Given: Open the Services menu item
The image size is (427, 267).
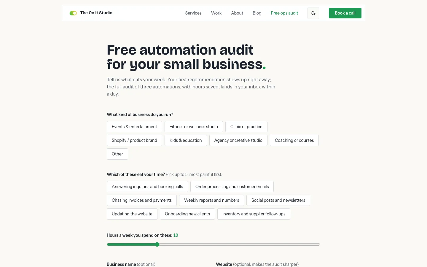Looking at the screenshot, I should [193, 13].
